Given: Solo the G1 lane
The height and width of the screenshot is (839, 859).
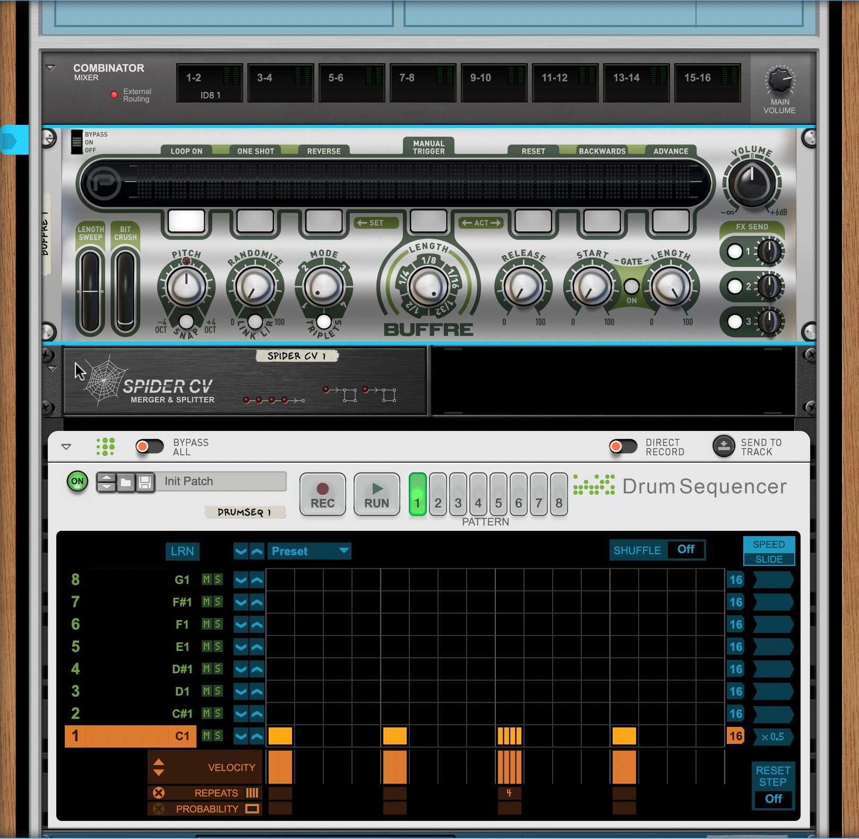Looking at the screenshot, I should (x=218, y=579).
